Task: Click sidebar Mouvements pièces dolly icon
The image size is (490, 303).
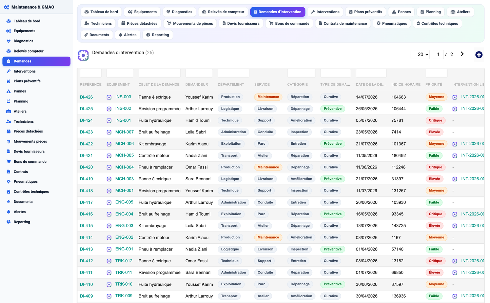Action: tap(8, 142)
